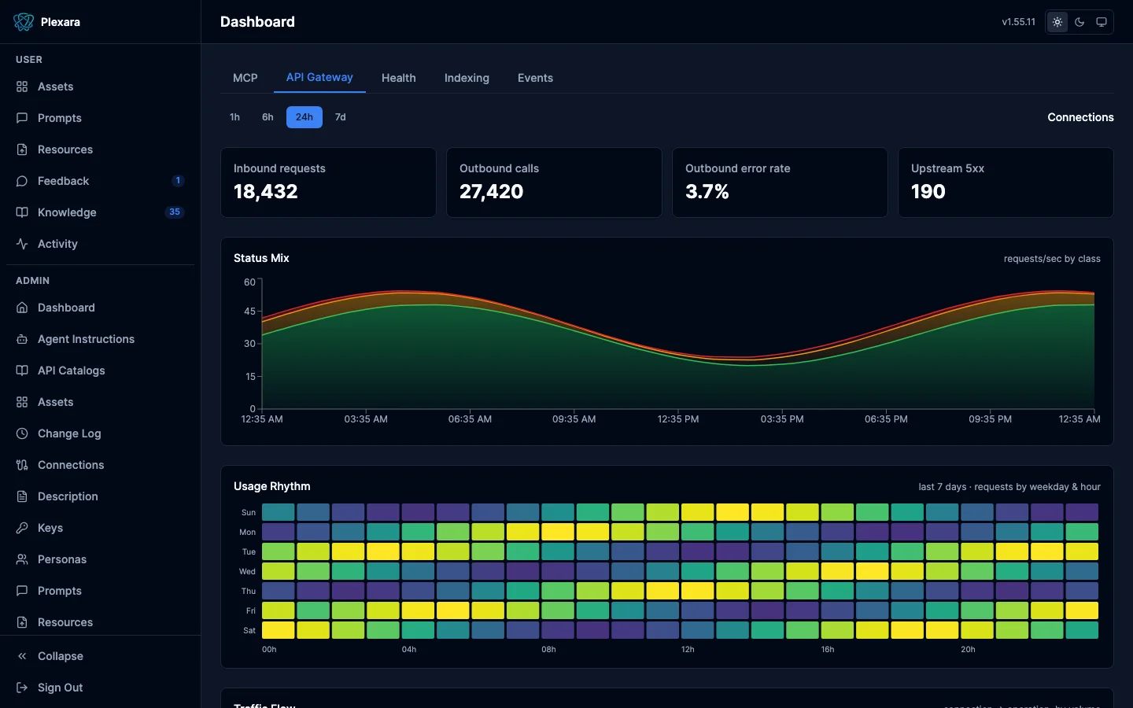Click the 03:35 PM axis label
1133x708 pixels.
pyautogui.click(x=782, y=419)
